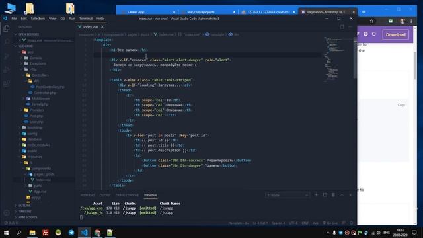
Task: Switch to the Debug Console tab
Action: (x=127, y=195)
